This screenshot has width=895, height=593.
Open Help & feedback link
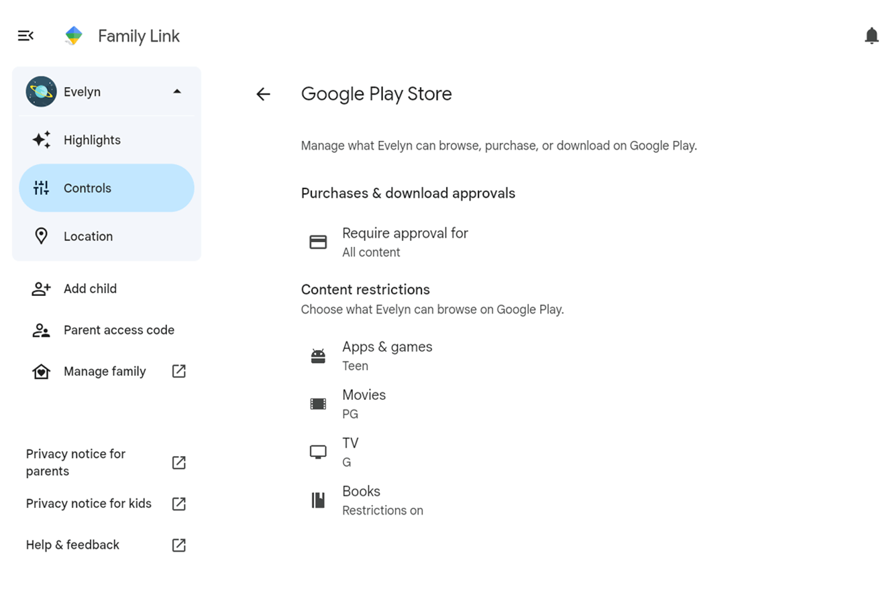pyautogui.click(x=72, y=545)
